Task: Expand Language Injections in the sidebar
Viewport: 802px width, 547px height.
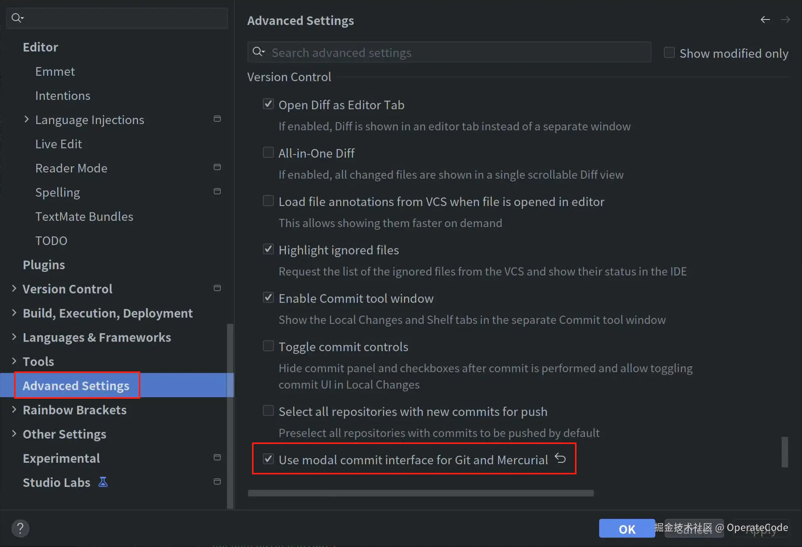Action: pyautogui.click(x=27, y=119)
